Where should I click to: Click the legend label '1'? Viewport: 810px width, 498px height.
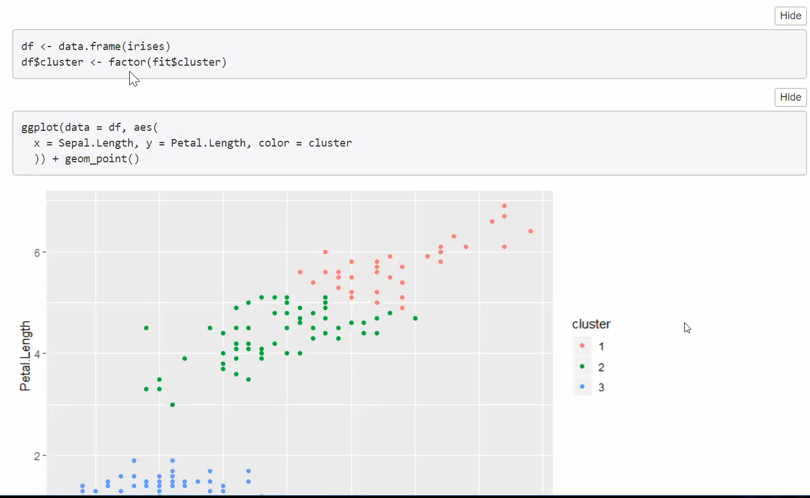click(x=602, y=347)
